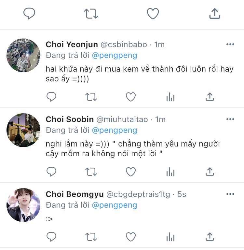View analytics for Choi Soobin's tweet
The width and height of the screenshot is (244, 250).
click(x=170, y=172)
